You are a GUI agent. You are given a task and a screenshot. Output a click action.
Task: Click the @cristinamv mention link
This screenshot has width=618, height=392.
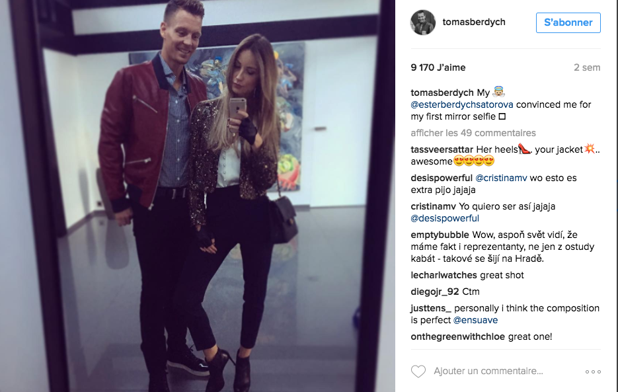click(x=501, y=178)
